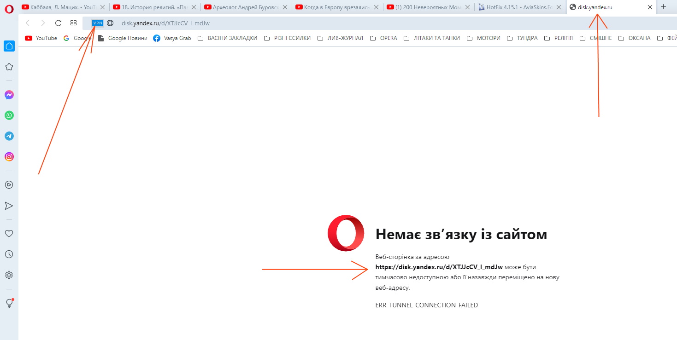Open a new tab with plus button
Screen dimensions: 677x340
(x=664, y=7)
